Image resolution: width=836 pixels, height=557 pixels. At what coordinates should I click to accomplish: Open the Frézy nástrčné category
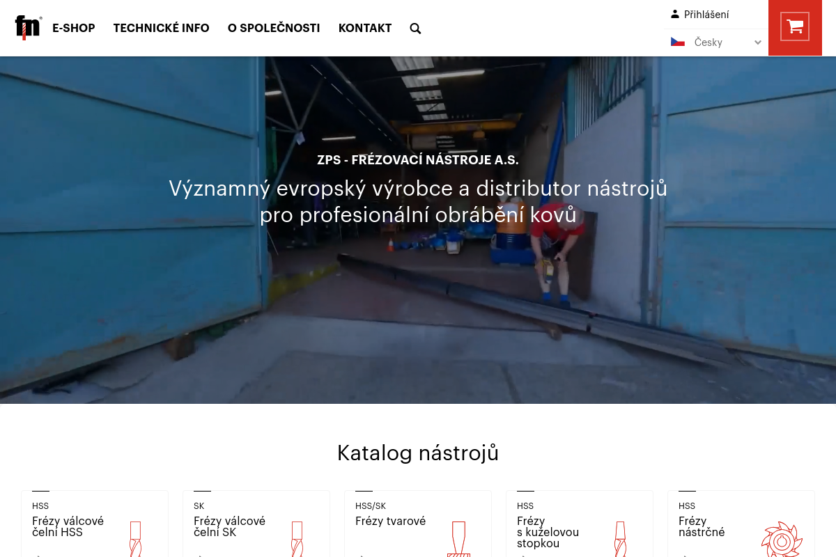[741, 524]
